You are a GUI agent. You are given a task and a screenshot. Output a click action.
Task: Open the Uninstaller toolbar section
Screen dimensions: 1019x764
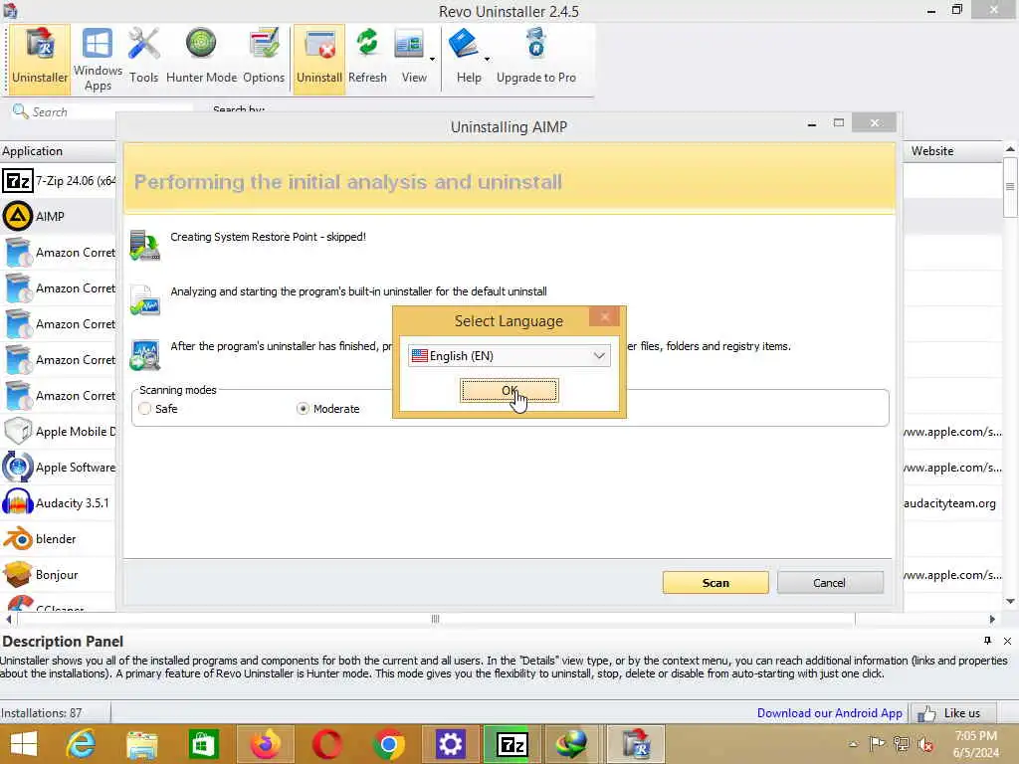[x=40, y=59]
